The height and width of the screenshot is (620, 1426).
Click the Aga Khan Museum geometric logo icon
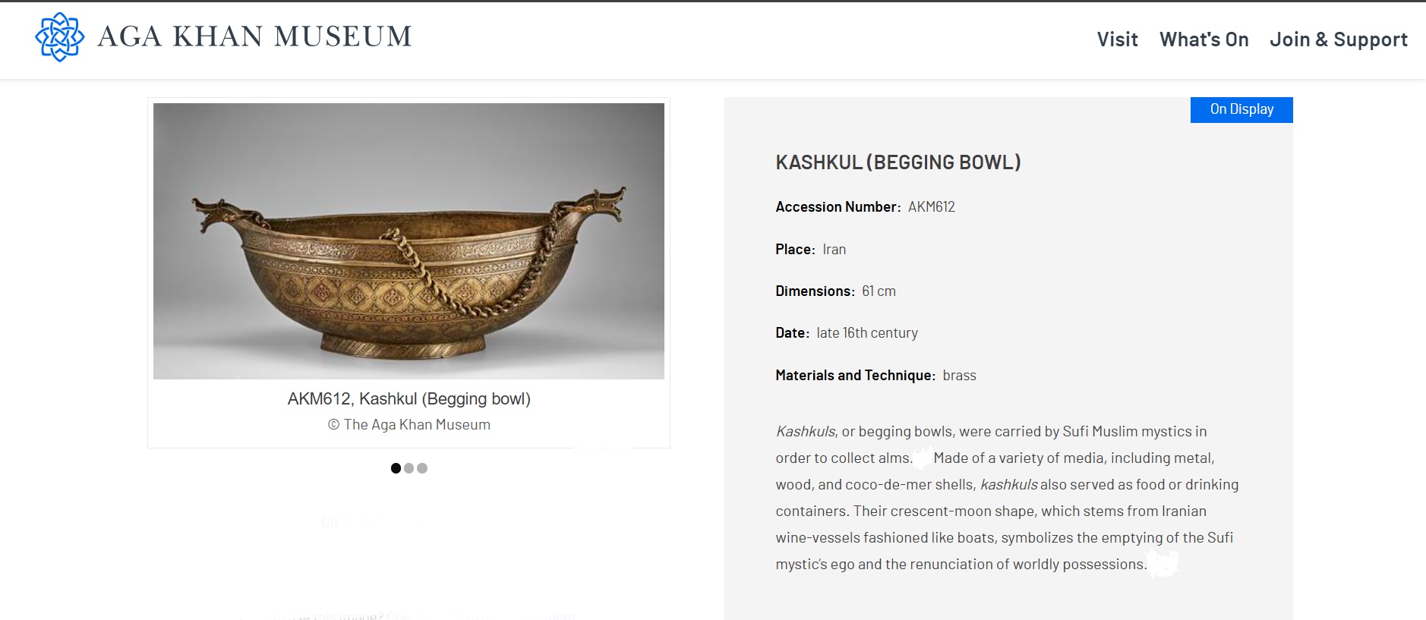(59, 37)
